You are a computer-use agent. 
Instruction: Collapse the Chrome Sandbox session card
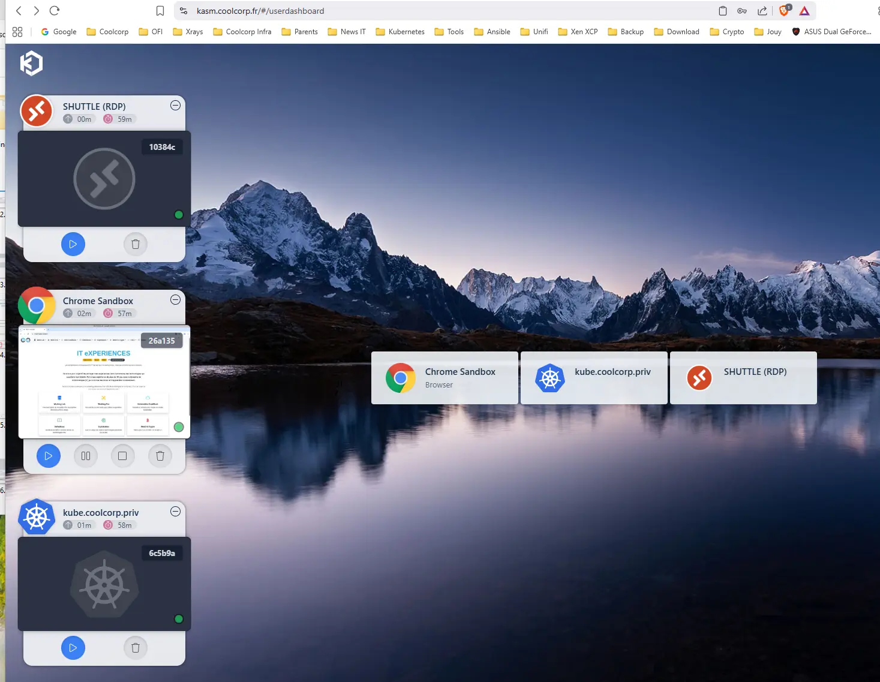coord(175,300)
